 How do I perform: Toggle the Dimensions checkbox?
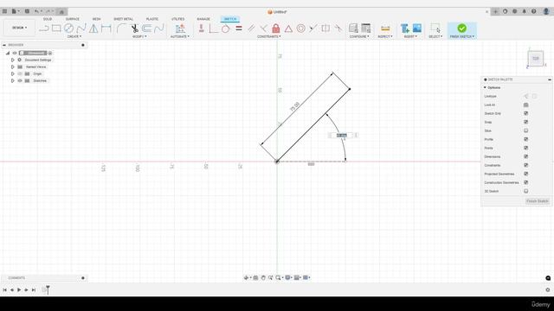coord(525,156)
